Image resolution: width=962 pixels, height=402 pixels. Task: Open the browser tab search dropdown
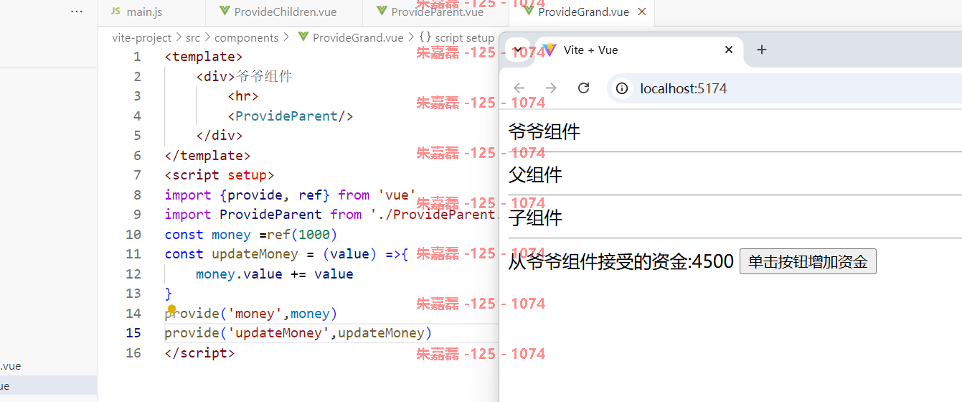tap(517, 50)
